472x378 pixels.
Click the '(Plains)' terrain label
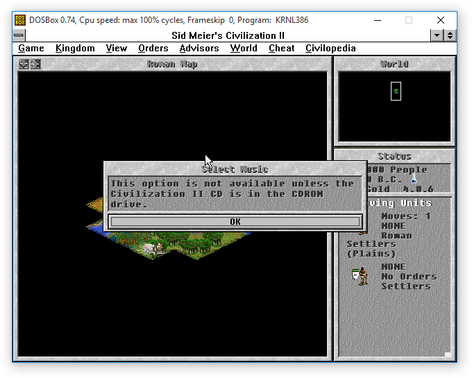[x=371, y=254]
